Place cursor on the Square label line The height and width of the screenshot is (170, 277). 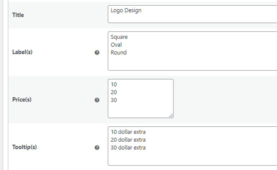pyautogui.click(x=119, y=37)
